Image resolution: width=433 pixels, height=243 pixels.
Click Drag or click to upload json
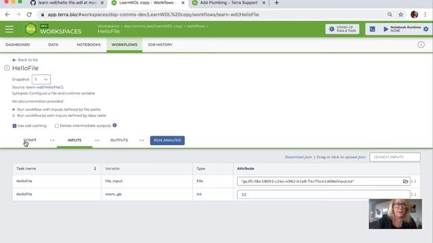341,157
